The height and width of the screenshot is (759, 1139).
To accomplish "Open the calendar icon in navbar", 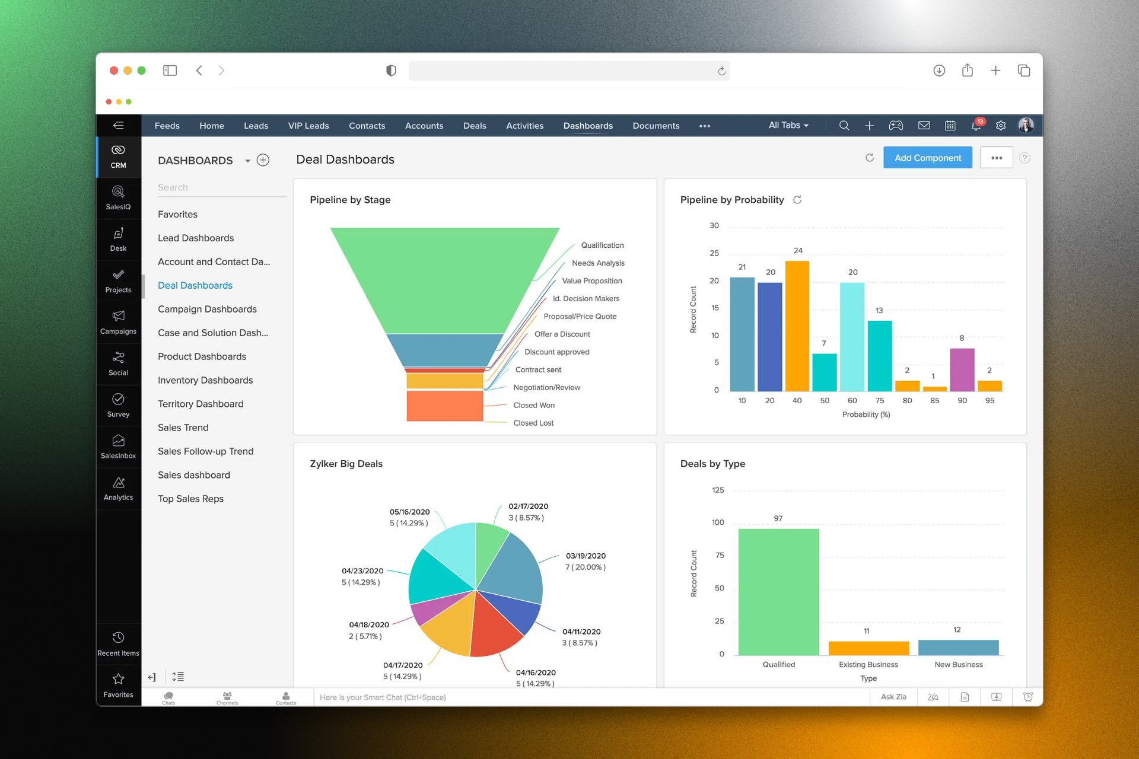I will pyautogui.click(x=950, y=125).
